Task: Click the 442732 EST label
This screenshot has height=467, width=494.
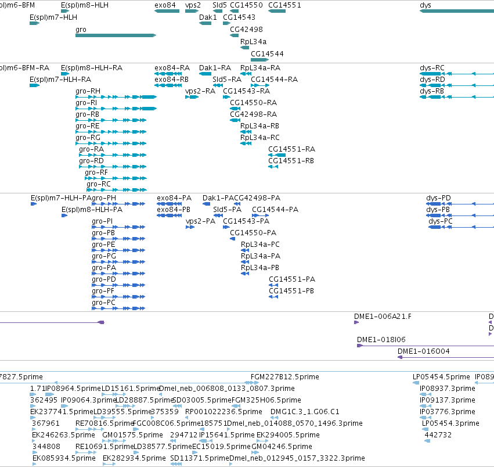Action: coord(438,435)
